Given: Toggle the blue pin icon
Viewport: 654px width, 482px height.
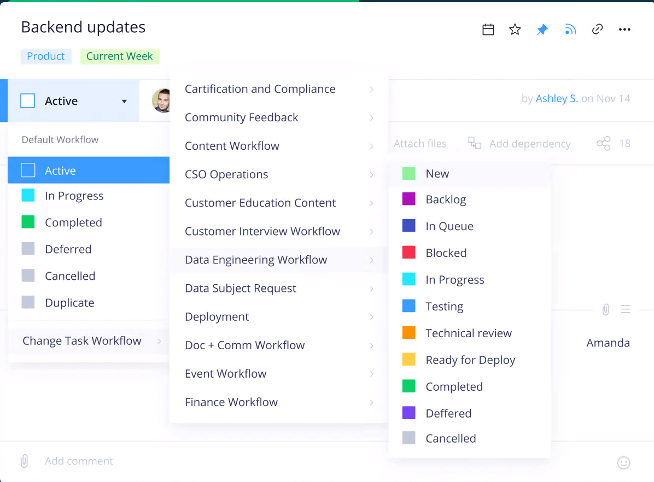Looking at the screenshot, I should click(x=542, y=30).
